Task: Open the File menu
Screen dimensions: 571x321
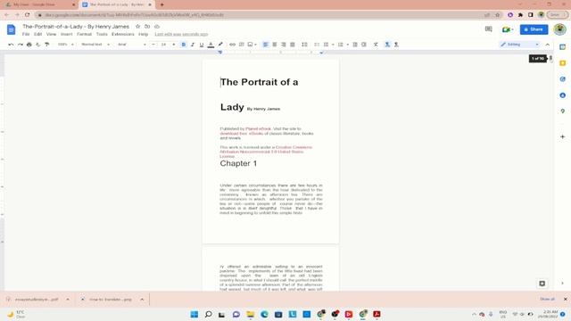Action: point(26,34)
